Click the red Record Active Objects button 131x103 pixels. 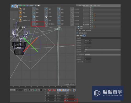click(x=49, y=90)
